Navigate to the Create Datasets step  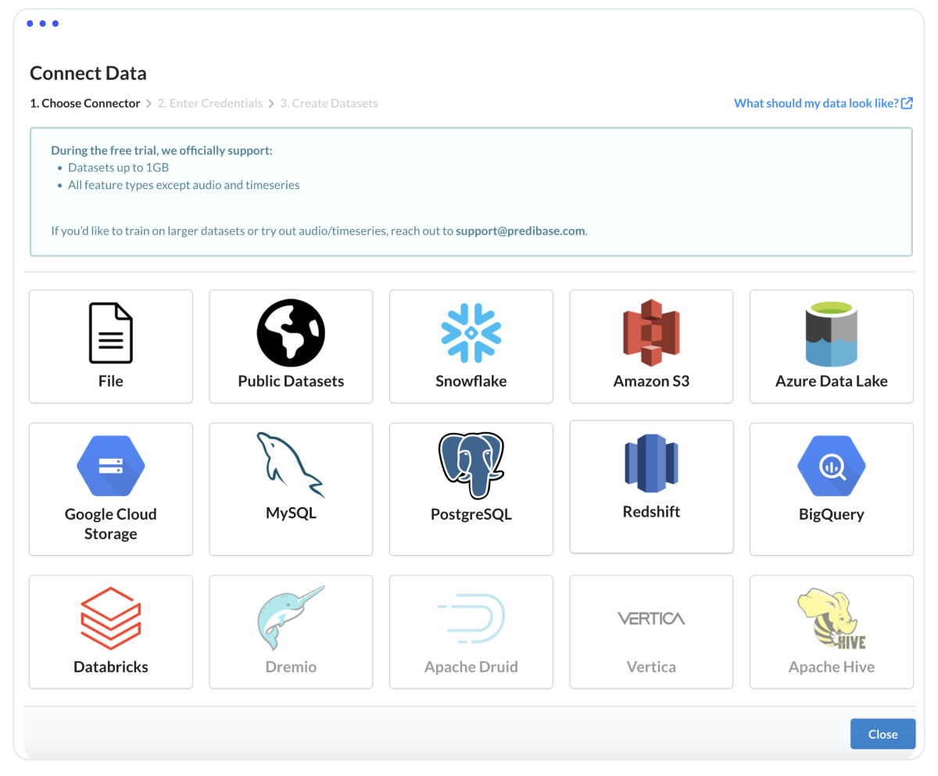click(328, 102)
